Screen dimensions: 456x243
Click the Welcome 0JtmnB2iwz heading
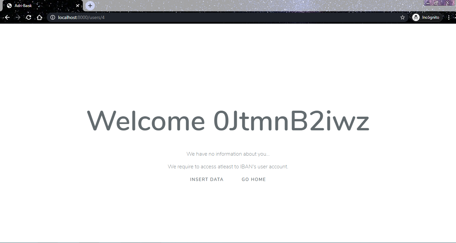228,121
